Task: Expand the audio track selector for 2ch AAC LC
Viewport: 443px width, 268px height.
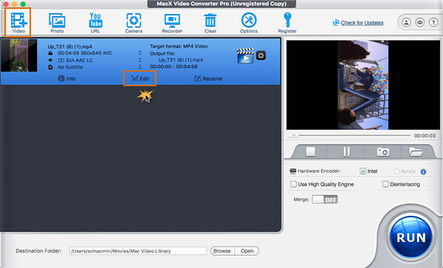Action: click(x=140, y=60)
